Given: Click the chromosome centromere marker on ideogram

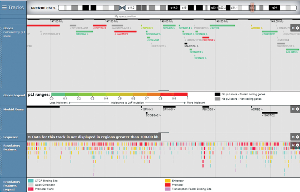Looking at the screenshot, I should click(122, 7).
